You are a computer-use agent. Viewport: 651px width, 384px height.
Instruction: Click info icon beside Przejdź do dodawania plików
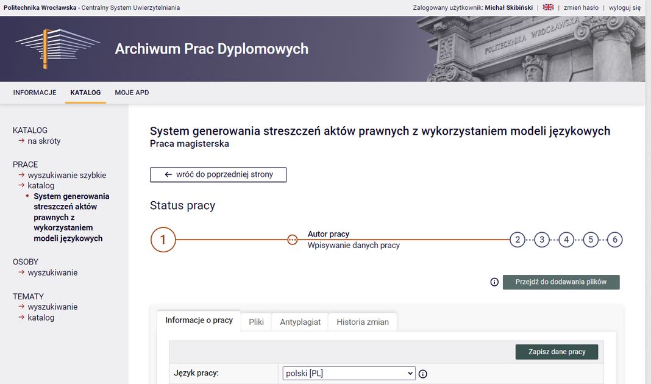[x=494, y=282]
